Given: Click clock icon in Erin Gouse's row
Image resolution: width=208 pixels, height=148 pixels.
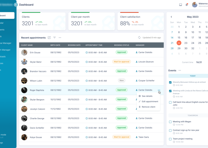Looking at the screenshot, I should (x=87, y=53).
